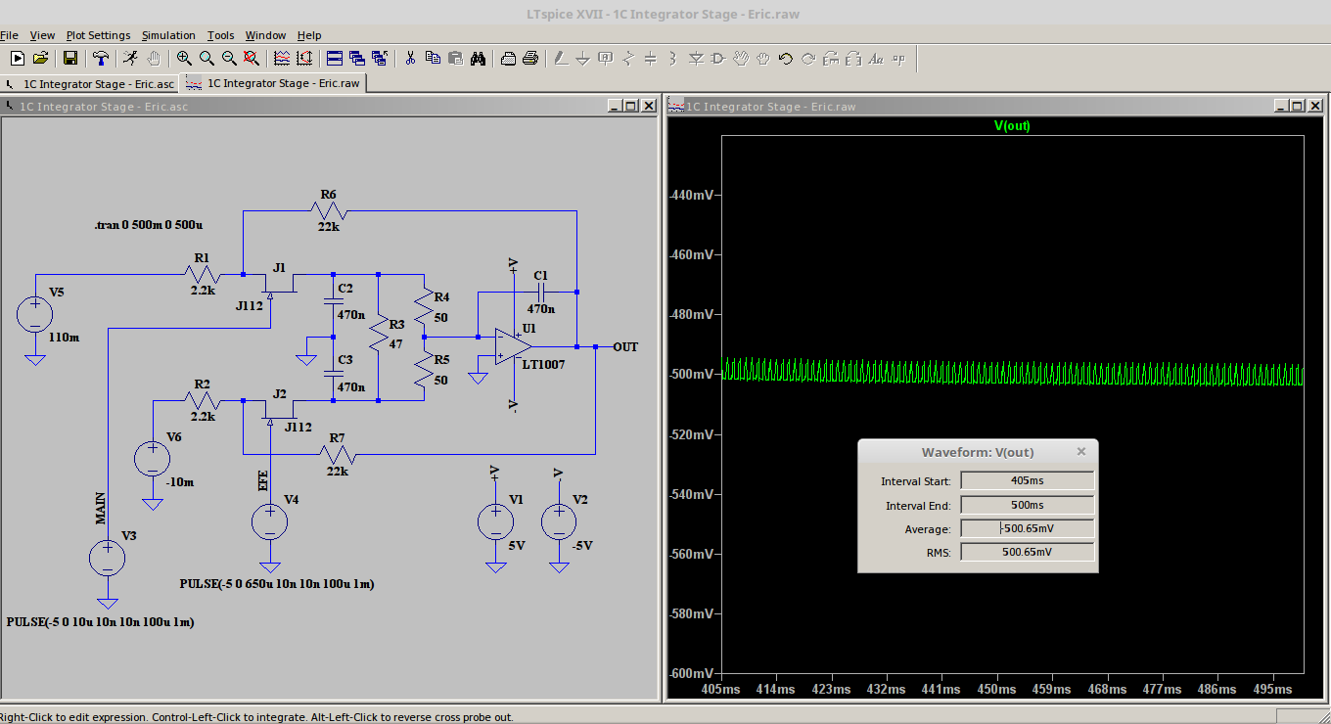
Task: Click the Undo arrow icon
Action: click(785, 59)
